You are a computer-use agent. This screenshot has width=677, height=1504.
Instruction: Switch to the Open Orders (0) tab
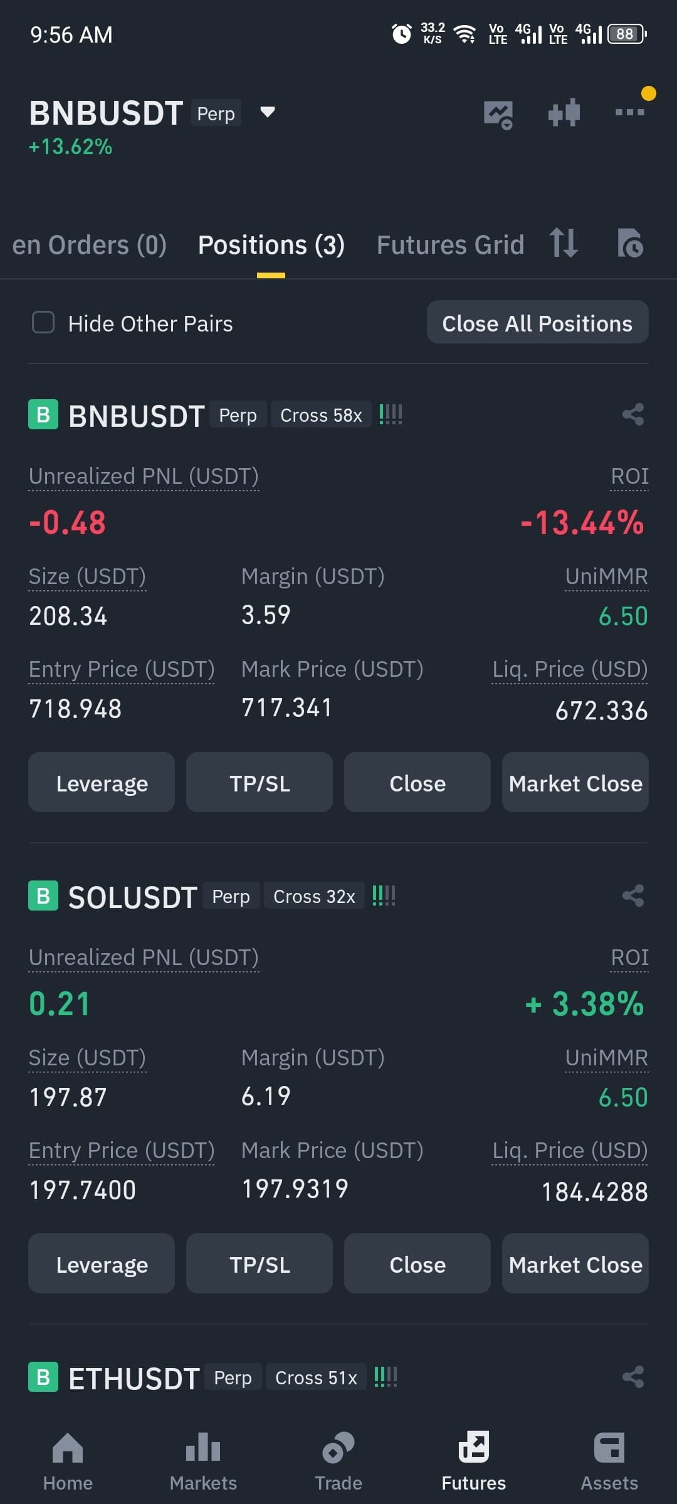[x=89, y=245]
